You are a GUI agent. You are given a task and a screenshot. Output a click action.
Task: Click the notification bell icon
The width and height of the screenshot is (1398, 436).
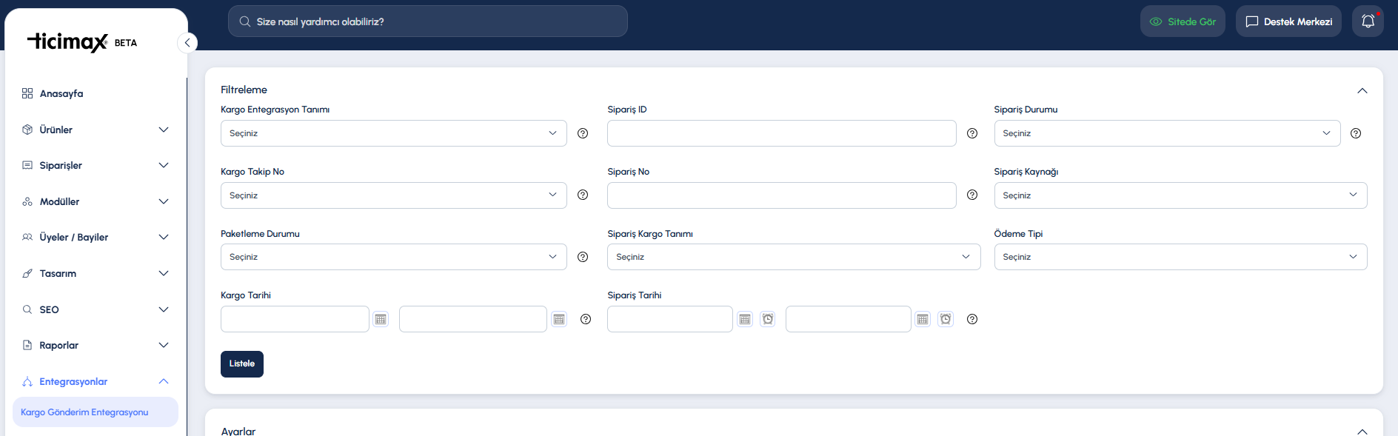click(1368, 21)
